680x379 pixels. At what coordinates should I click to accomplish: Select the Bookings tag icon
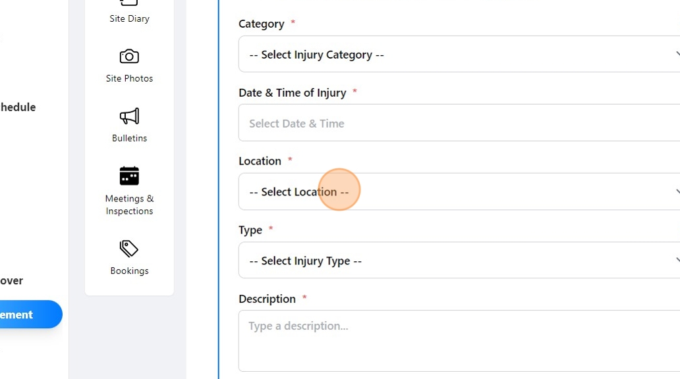pos(129,249)
